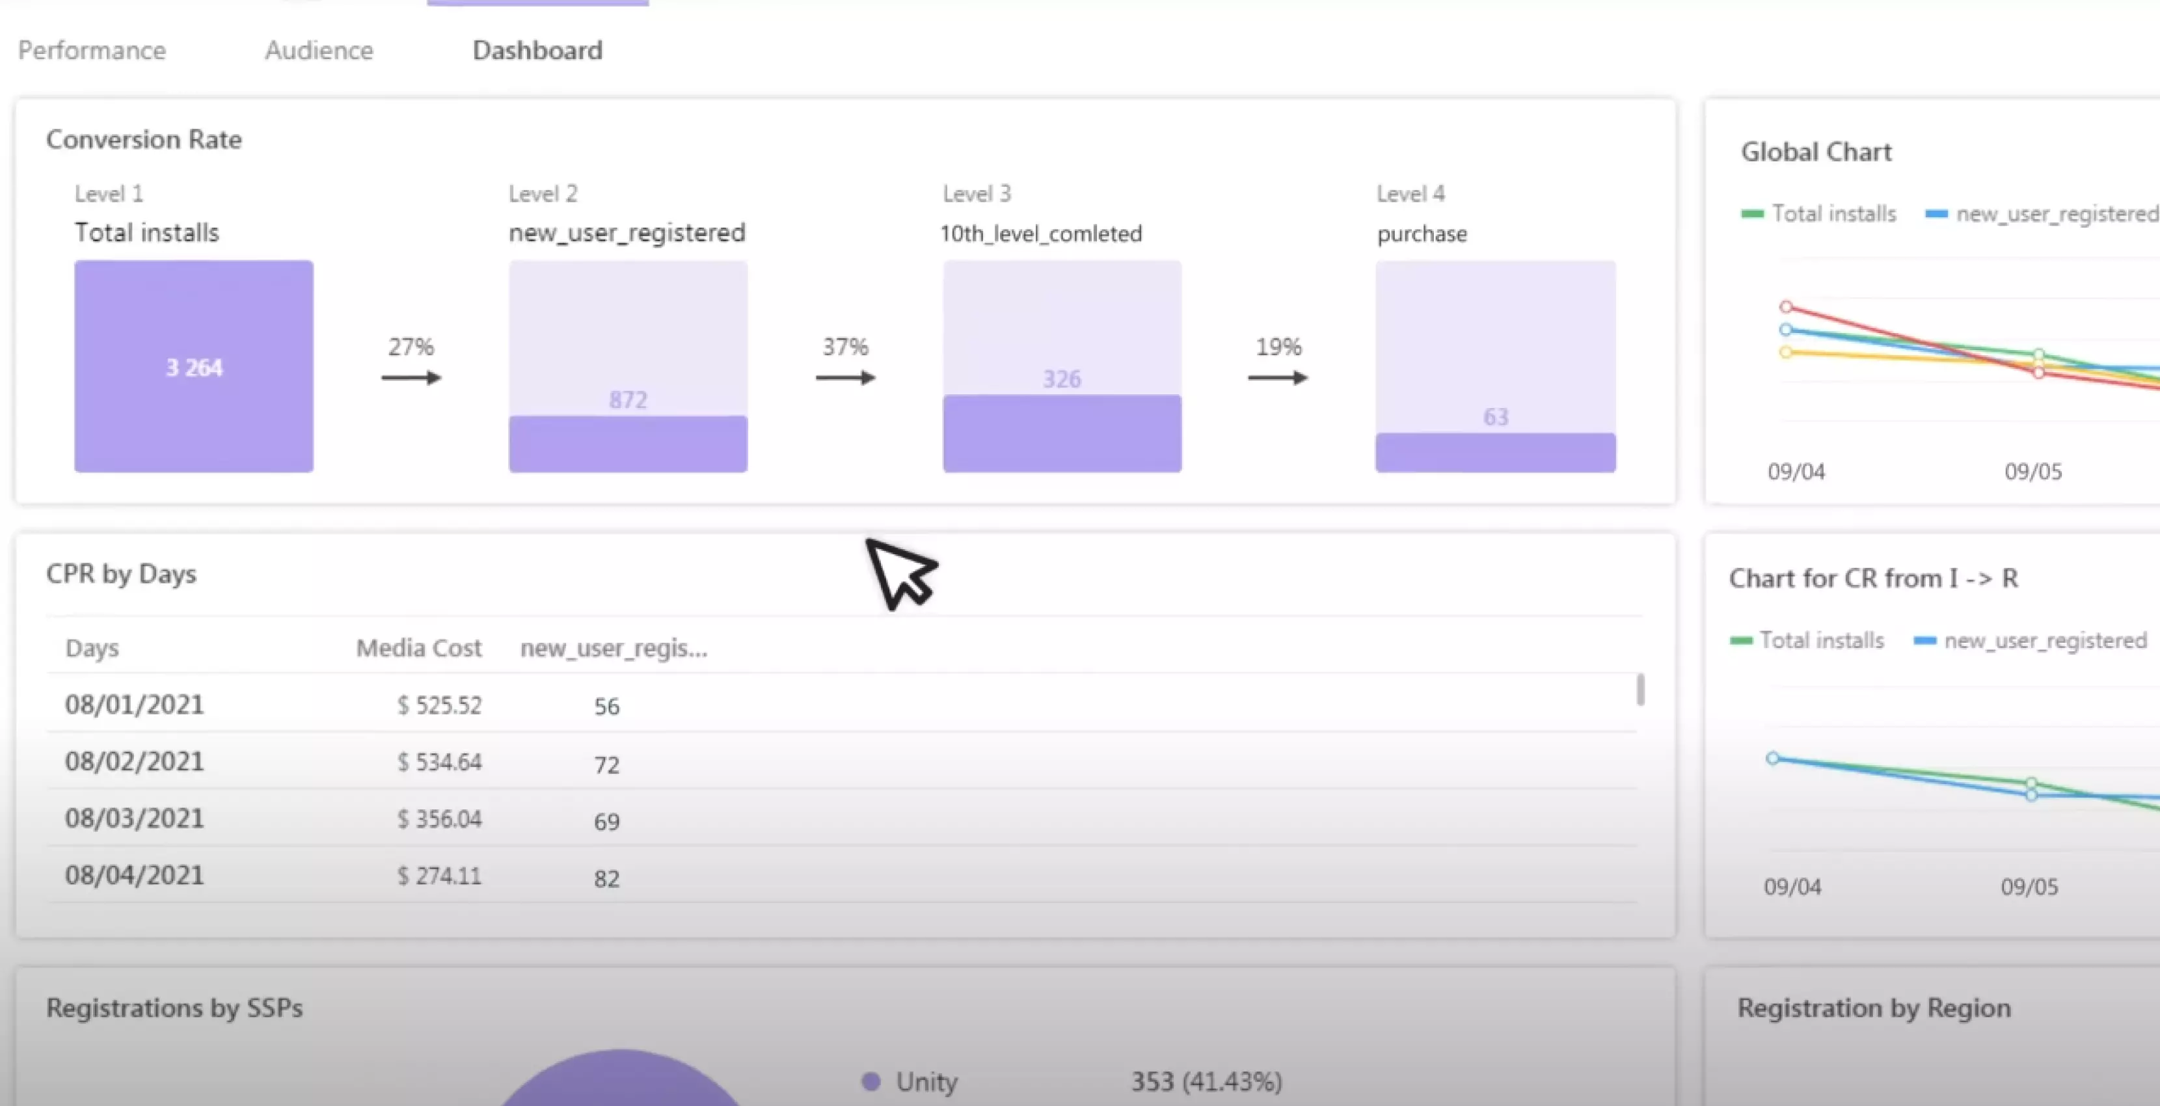
Task: Click the Total installs 3 264 funnel block
Action: point(194,366)
